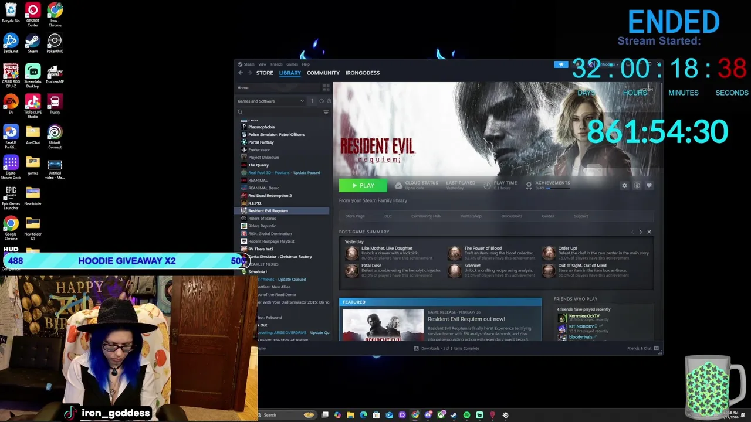Select Portal Fantasy in the game list
This screenshot has height=422, width=751.
261,142
